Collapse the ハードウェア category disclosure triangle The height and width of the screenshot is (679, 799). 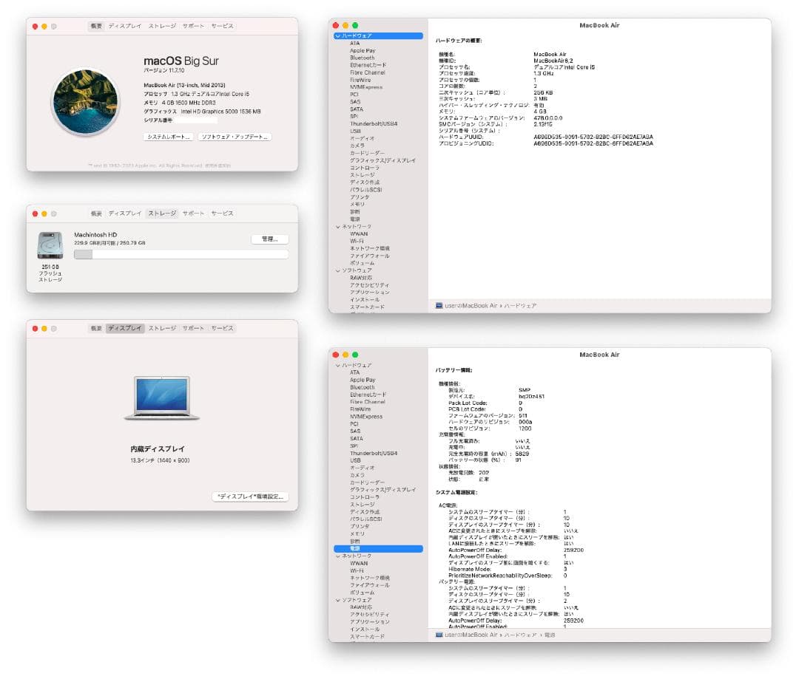click(x=338, y=35)
